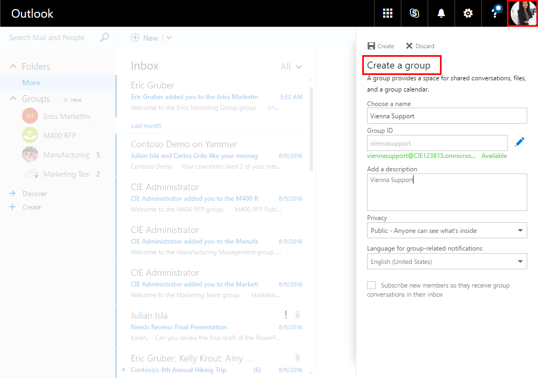This screenshot has height=378, width=538.
Task: Open the notifications language dropdown
Action: coord(447,262)
